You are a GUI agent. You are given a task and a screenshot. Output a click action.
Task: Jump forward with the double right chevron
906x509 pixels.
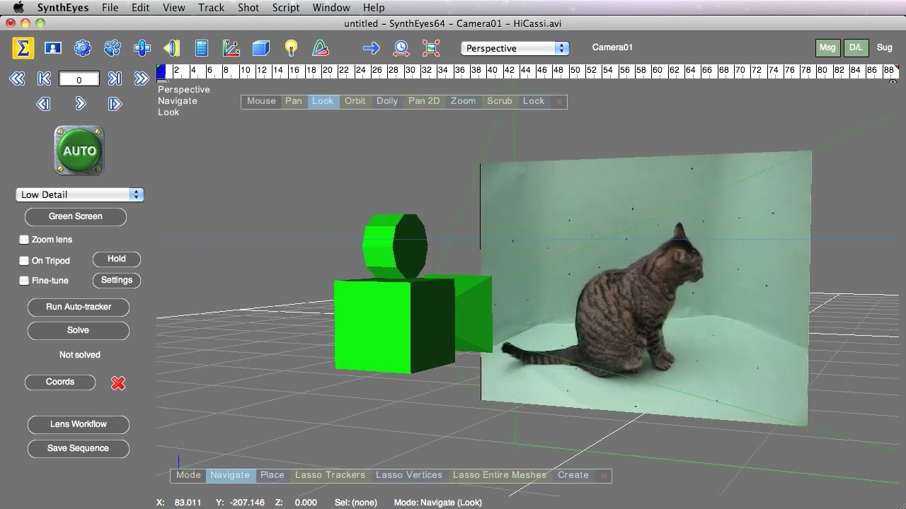(141, 79)
